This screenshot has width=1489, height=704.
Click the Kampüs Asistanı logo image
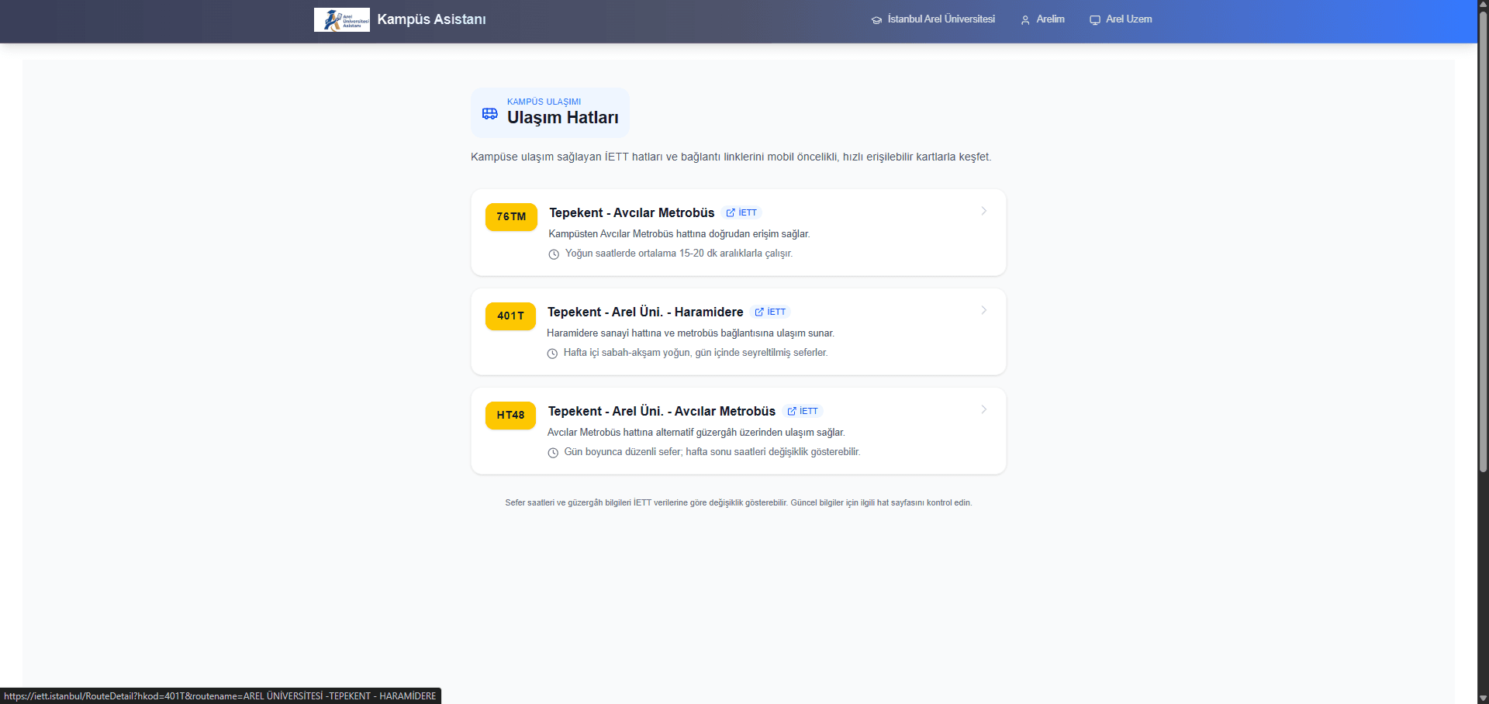pyautogui.click(x=341, y=19)
